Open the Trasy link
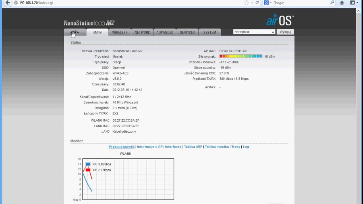The width and height of the screenshot is (363, 204). (236, 147)
